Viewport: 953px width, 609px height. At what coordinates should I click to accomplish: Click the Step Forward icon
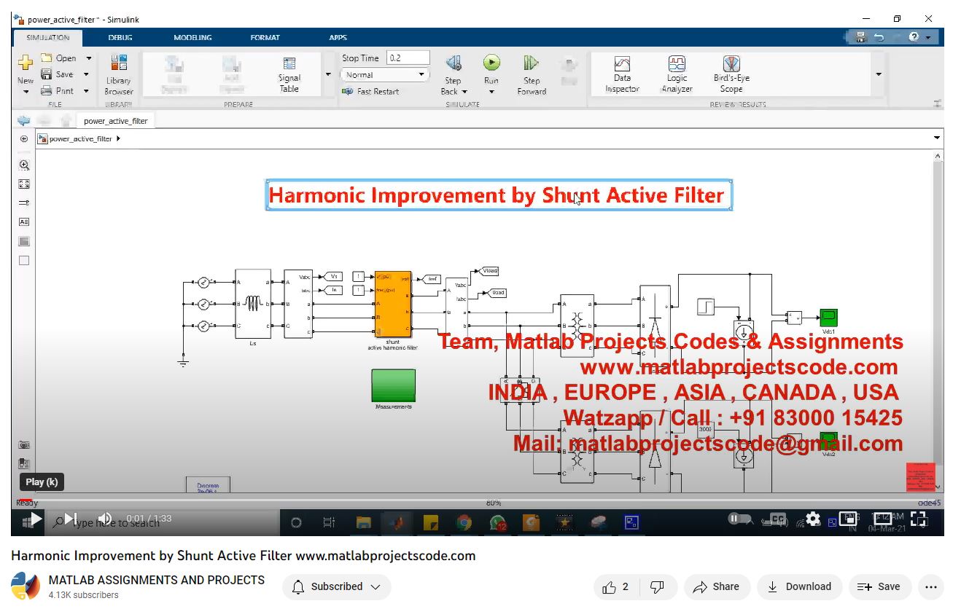pyautogui.click(x=531, y=63)
